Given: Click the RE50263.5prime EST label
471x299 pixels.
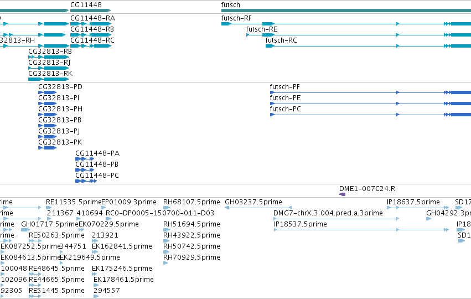Looking at the screenshot, I should pos(57,235).
